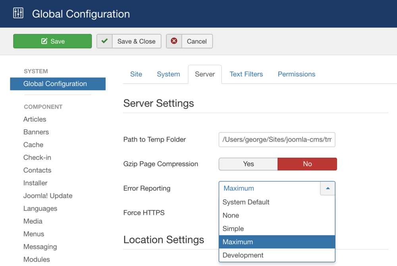Enable Gzip Page Compression by selecting Yes
The image size is (397, 266).
(x=248, y=164)
